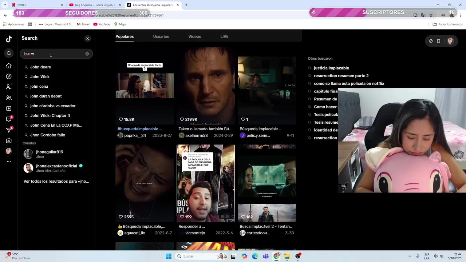Click the sidebar magnifier search icon
This screenshot has width=466, height=262.
[x=9, y=53]
